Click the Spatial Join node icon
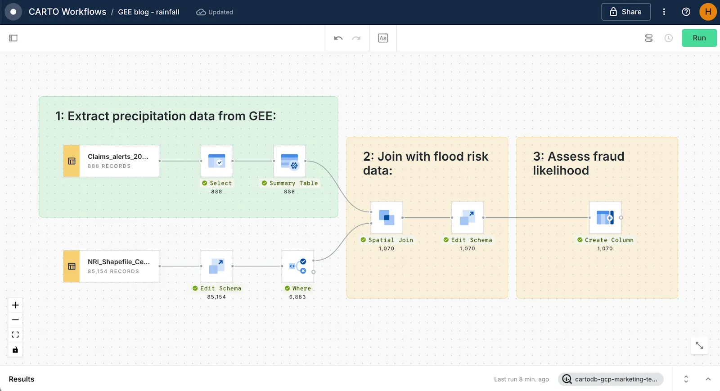The width and height of the screenshot is (720, 391). [x=387, y=218]
